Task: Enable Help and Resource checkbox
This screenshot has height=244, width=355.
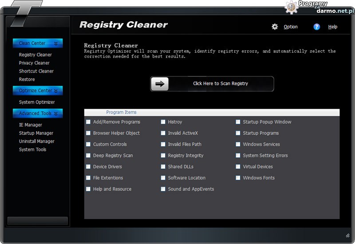Action: pyautogui.click(x=88, y=189)
